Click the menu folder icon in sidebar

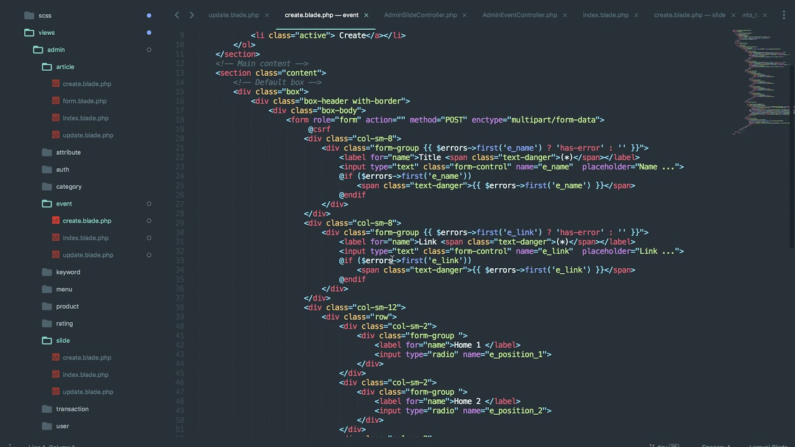pos(47,289)
